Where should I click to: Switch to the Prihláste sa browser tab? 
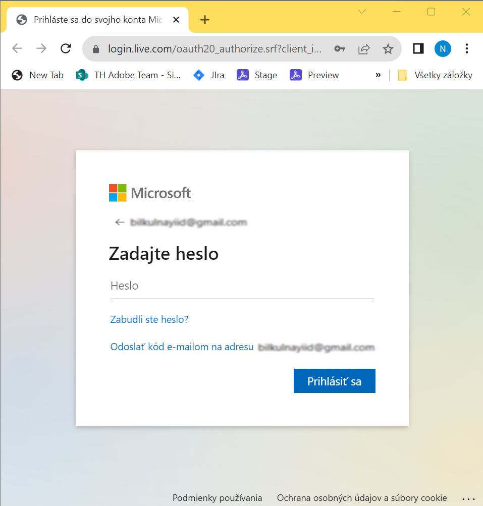point(96,19)
